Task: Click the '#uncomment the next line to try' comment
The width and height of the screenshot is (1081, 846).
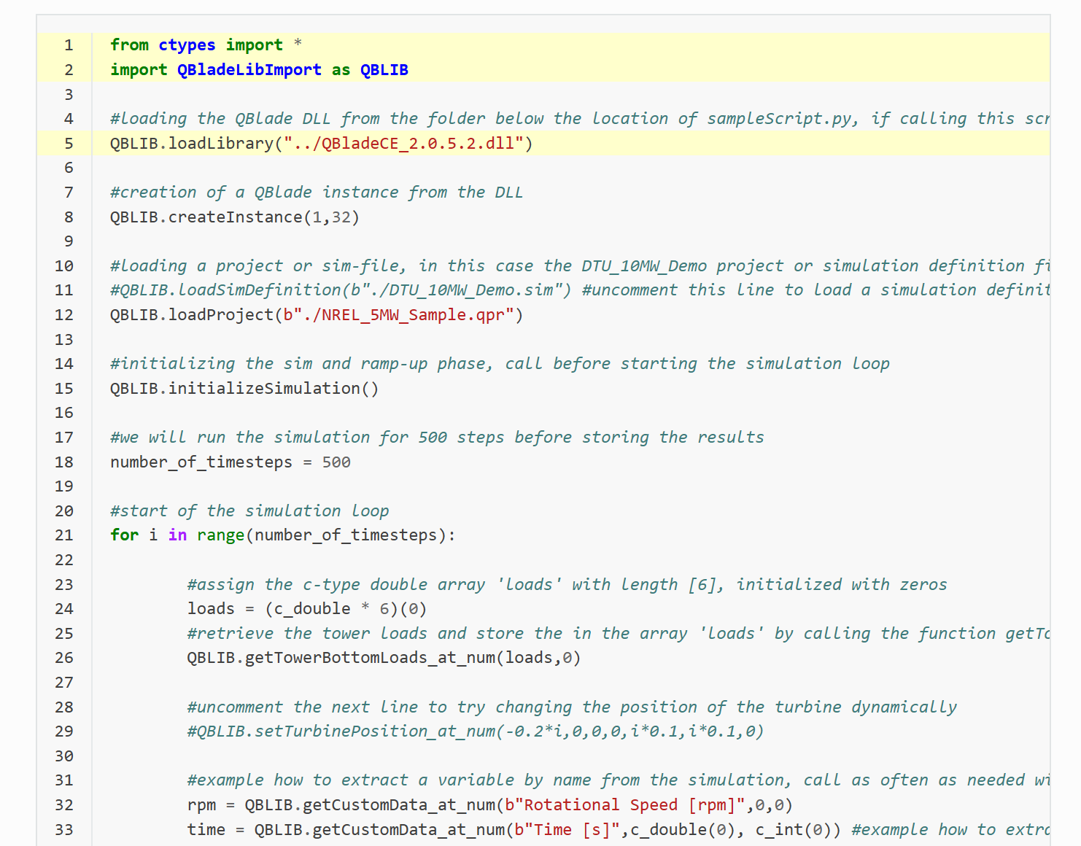Action: tap(572, 707)
